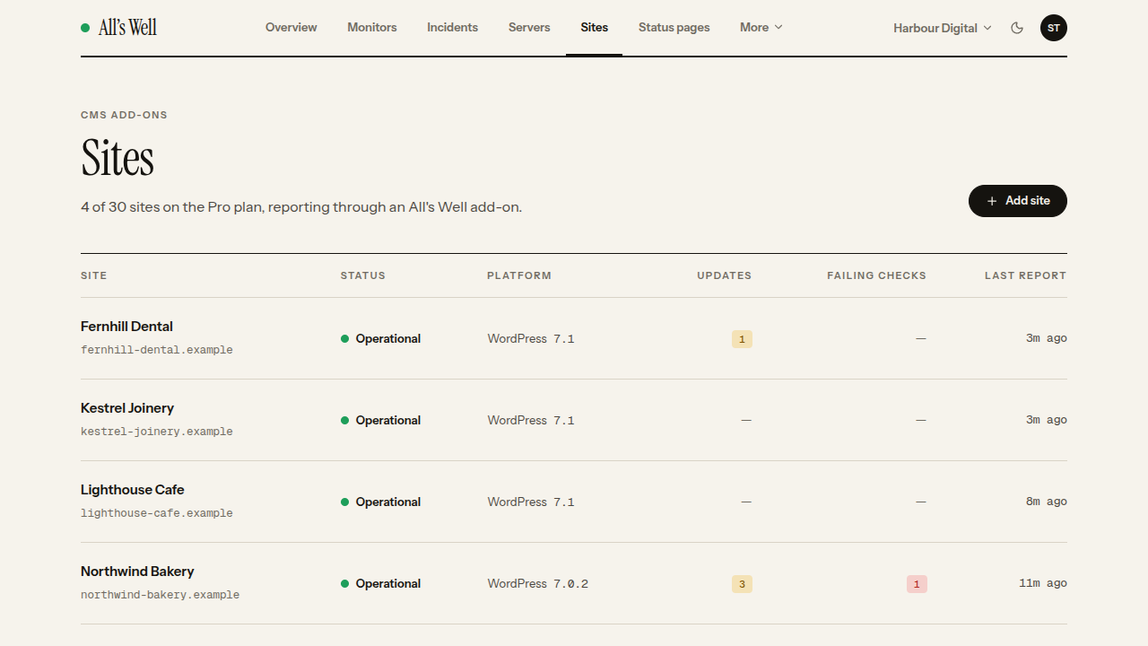Click the 11m ago last report
Viewport: 1148px width, 646px height.
[1043, 583]
